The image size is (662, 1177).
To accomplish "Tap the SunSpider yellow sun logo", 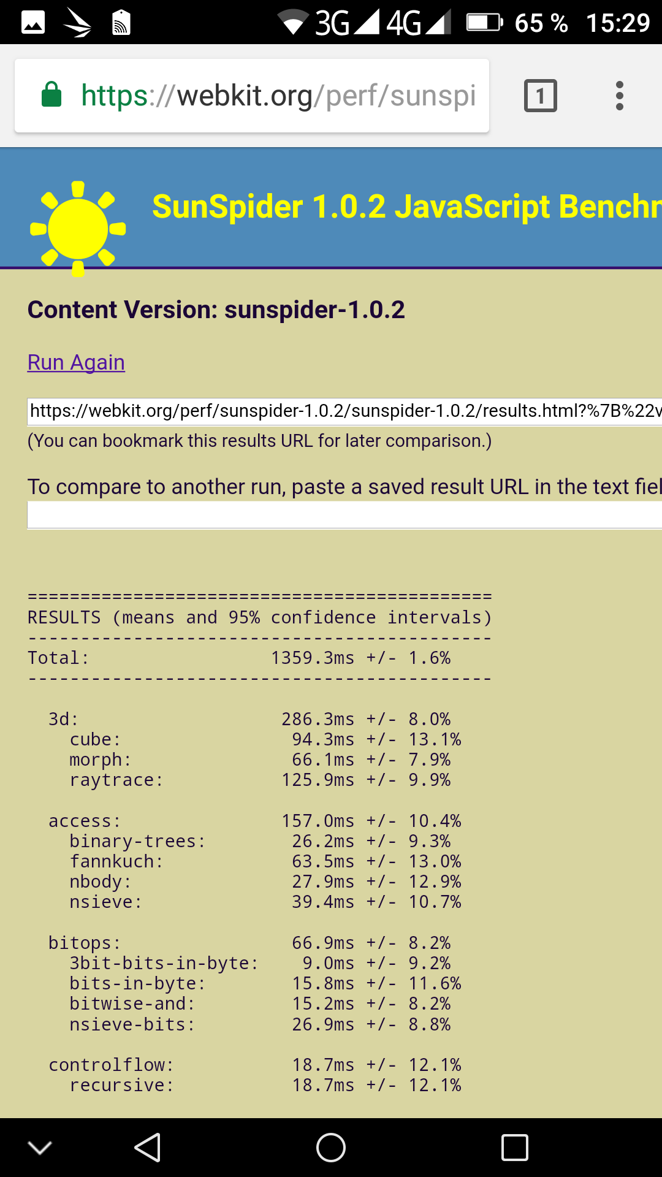I will coord(78,229).
